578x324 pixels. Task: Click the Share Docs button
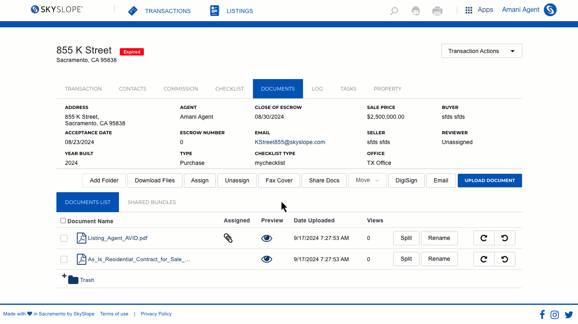[x=324, y=180]
